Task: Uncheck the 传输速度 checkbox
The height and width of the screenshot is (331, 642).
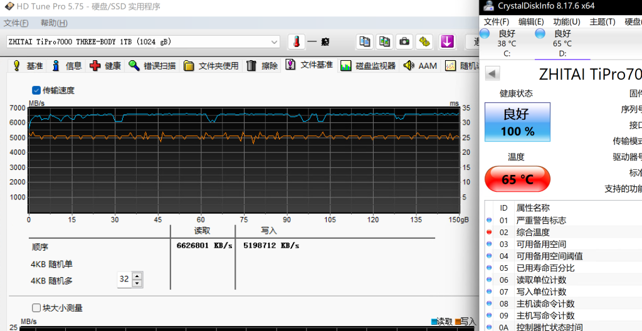Action: click(36, 90)
